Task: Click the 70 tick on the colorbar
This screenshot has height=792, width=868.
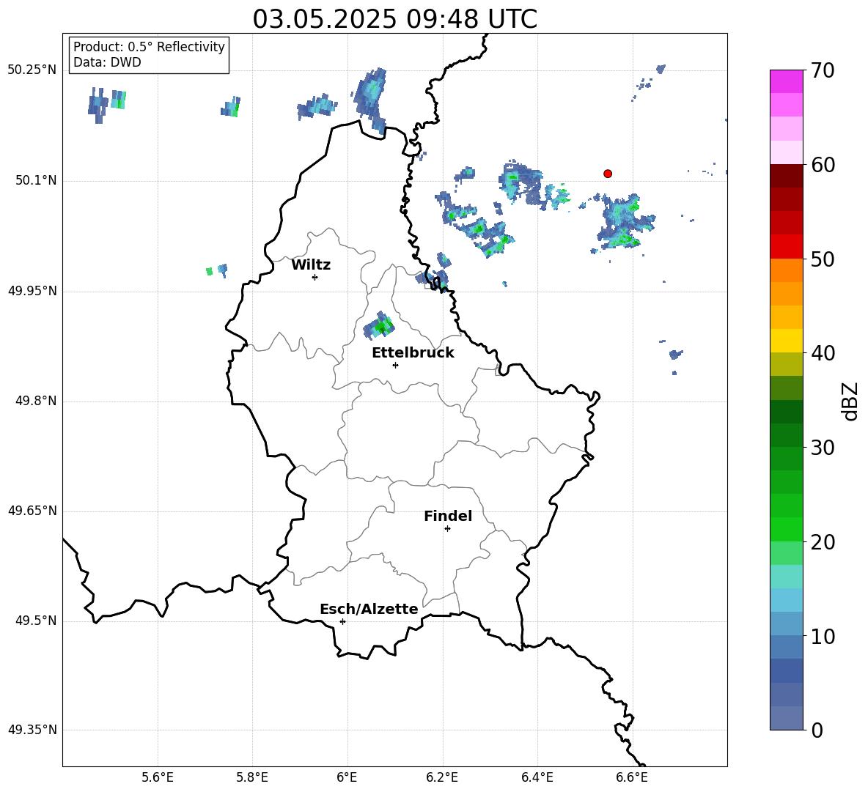Action: (x=823, y=70)
